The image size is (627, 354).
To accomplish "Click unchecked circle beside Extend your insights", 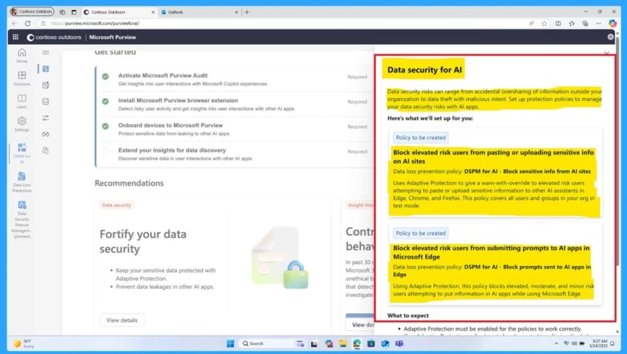I will (x=105, y=151).
